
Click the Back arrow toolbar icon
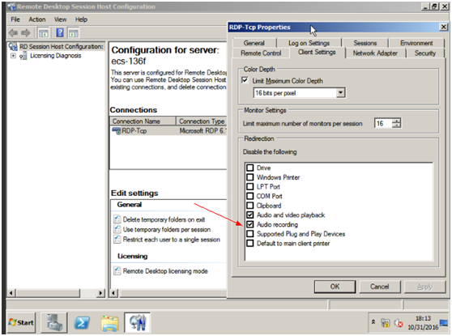pos(13,33)
